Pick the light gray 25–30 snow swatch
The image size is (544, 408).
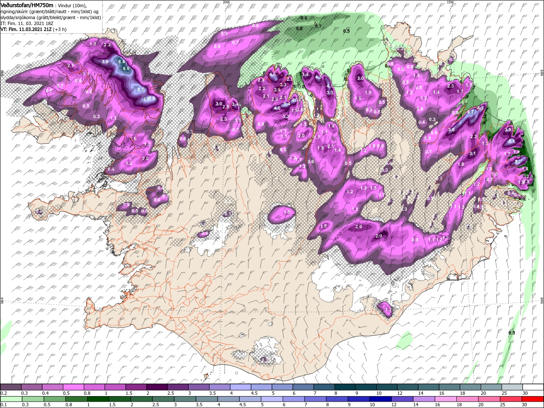(512, 387)
